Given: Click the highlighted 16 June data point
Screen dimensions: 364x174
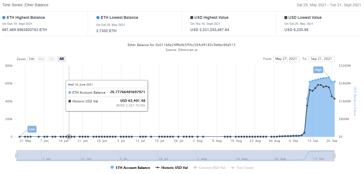Looking at the screenshot, I should click(69, 137).
